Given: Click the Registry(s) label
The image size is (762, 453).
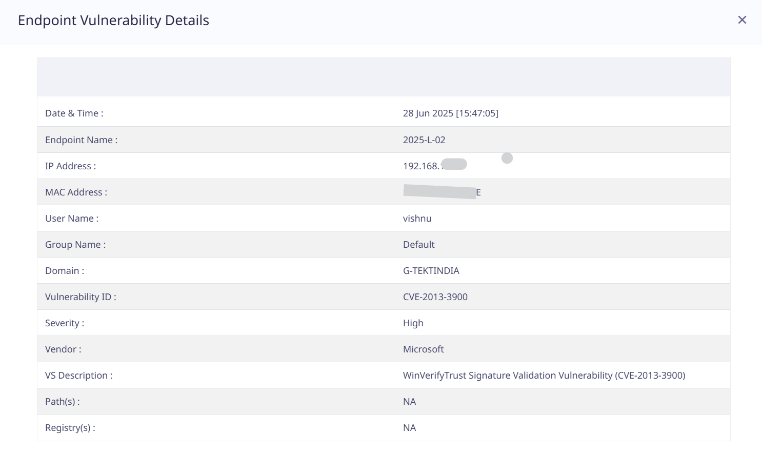Looking at the screenshot, I should pyautogui.click(x=70, y=428).
